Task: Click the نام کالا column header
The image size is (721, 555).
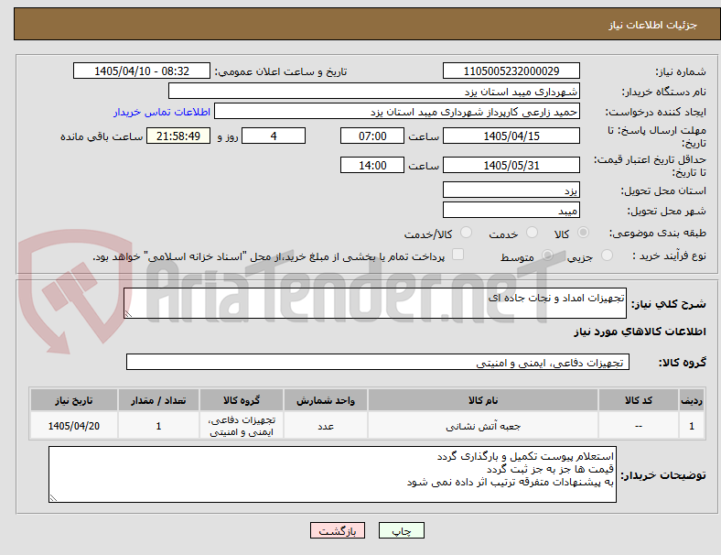Action: 483,400
